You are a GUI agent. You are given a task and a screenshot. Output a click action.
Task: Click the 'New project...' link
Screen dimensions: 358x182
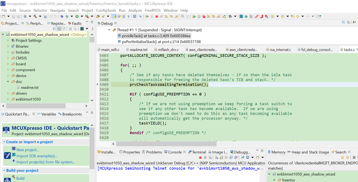tap(28, 150)
